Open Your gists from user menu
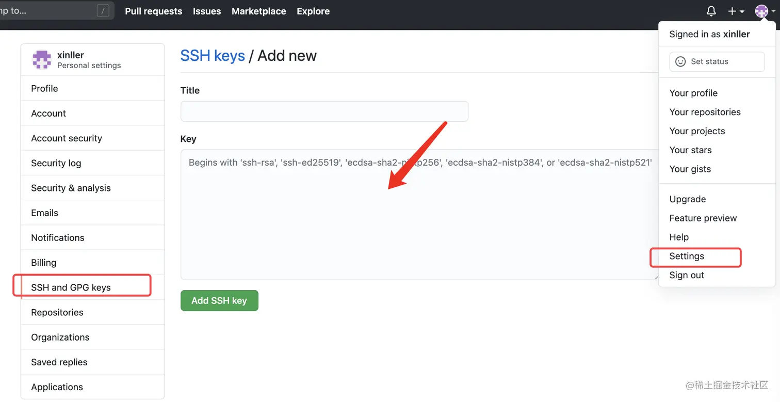Screen dimensions: 780x402 coord(717,169)
